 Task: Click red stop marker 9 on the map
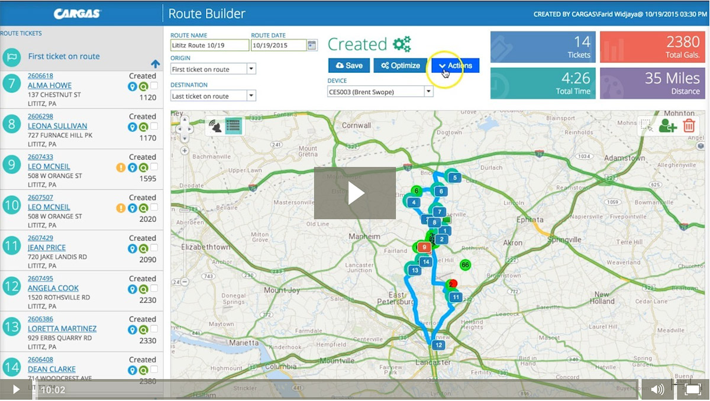tap(424, 247)
